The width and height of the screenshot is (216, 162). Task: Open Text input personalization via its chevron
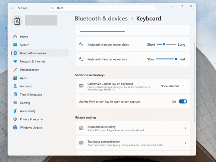coord(185,143)
